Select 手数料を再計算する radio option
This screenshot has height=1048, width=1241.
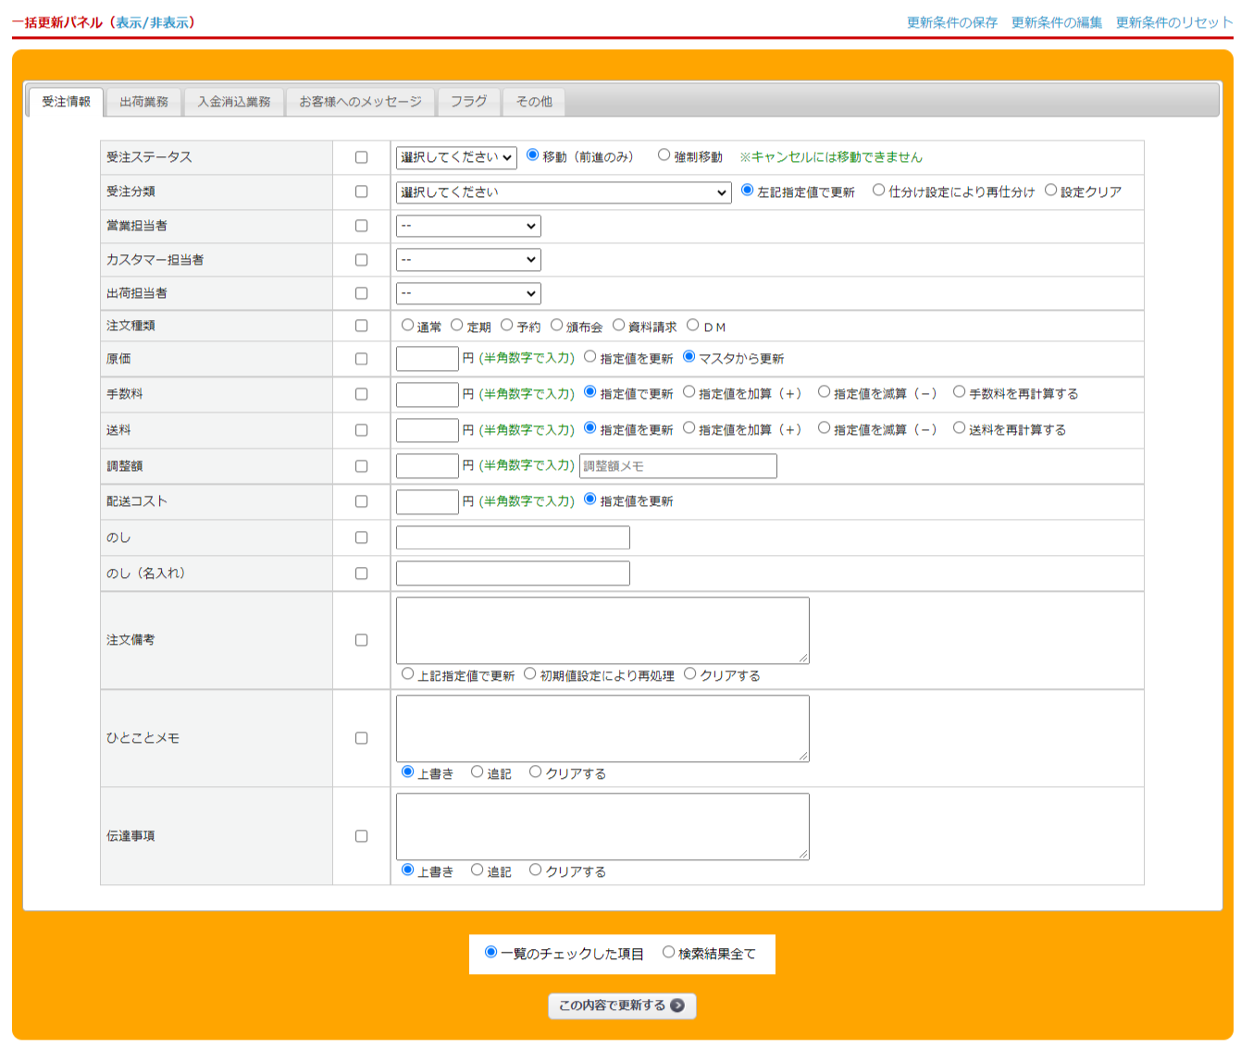(960, 392)
